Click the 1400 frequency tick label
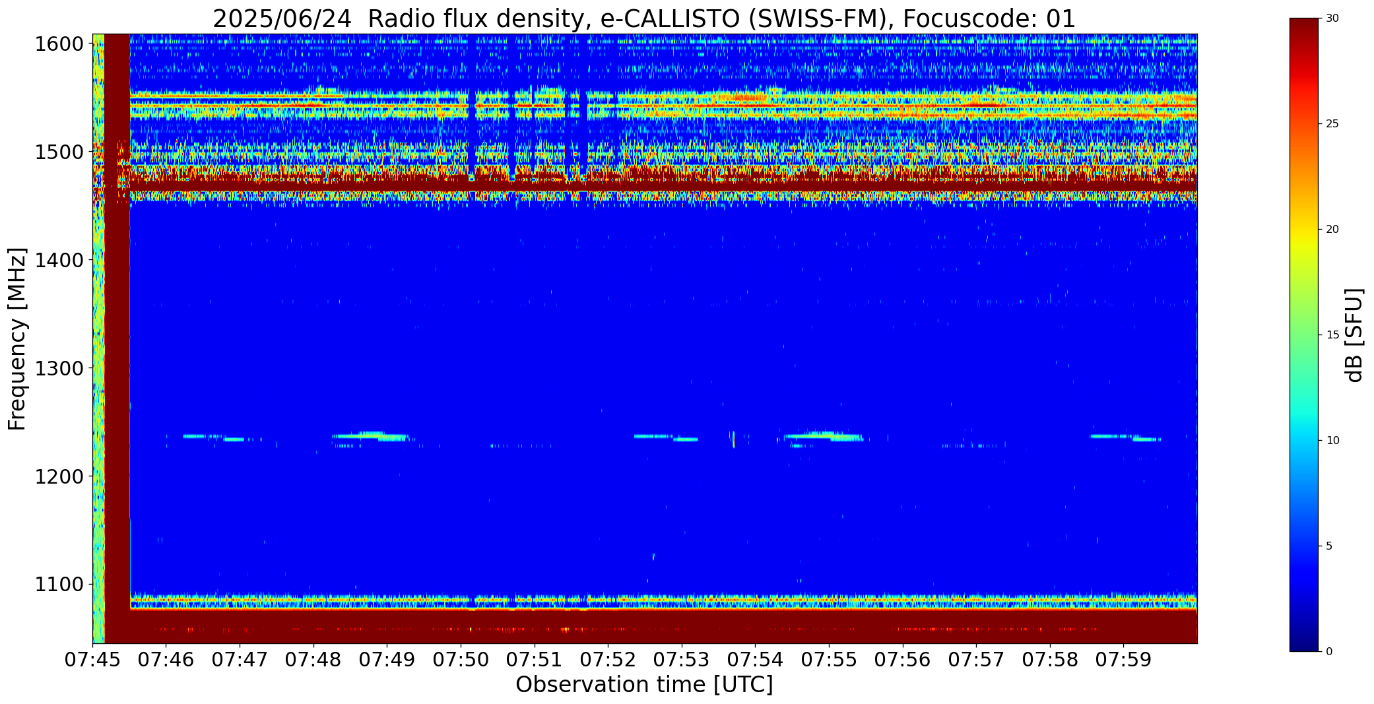 click(x=59, y=261)
